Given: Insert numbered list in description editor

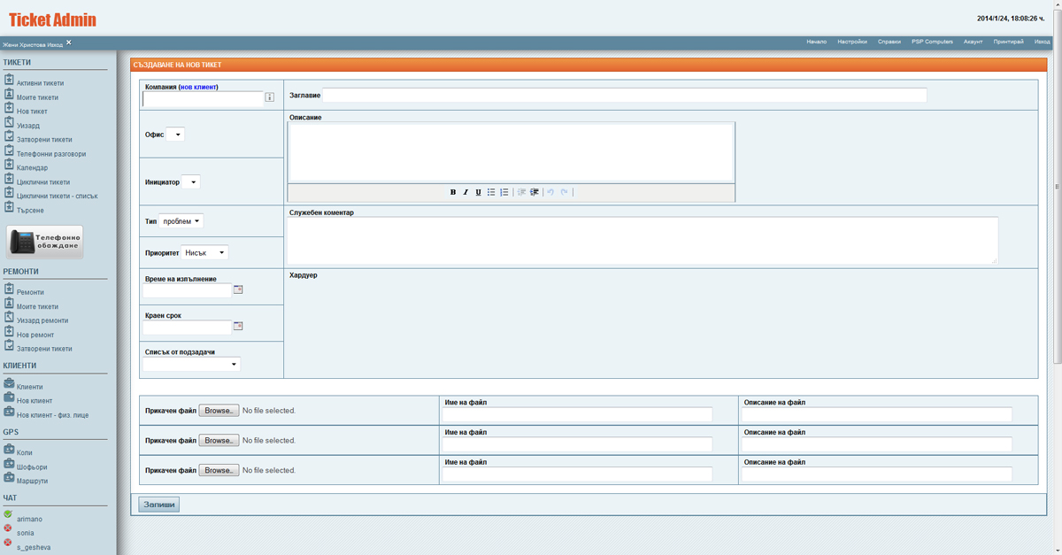Looking at the screenshot, I should click(504, 192).
